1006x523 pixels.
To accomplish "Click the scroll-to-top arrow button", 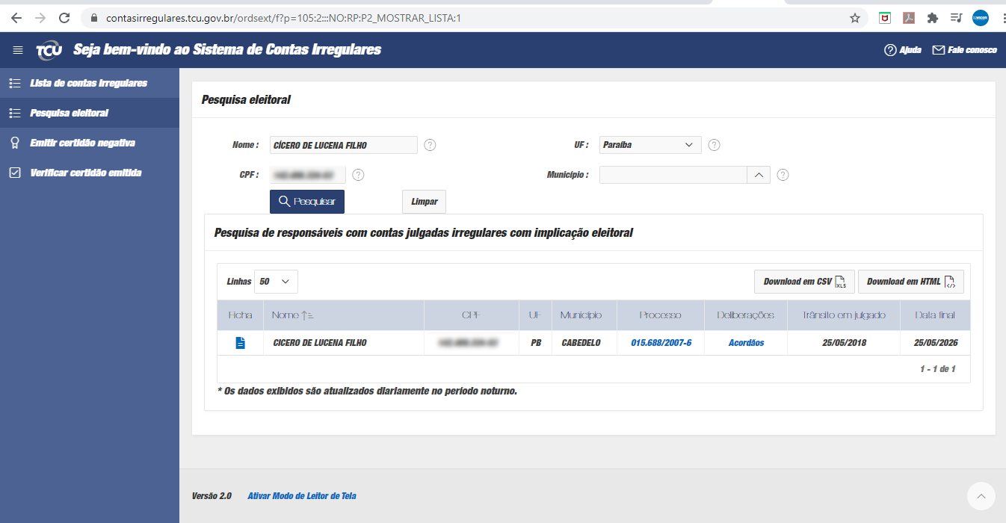I will click(981, 495).
